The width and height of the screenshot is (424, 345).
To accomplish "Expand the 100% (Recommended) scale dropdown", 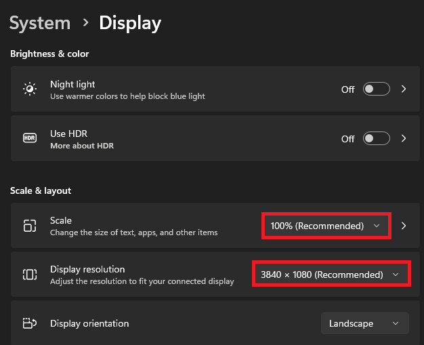I will pyautogui.click(x=326, y=226).
